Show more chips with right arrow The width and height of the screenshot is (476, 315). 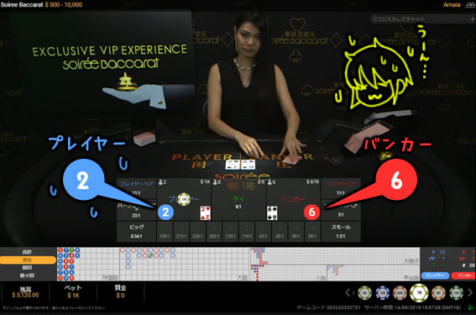pos(470,293)
